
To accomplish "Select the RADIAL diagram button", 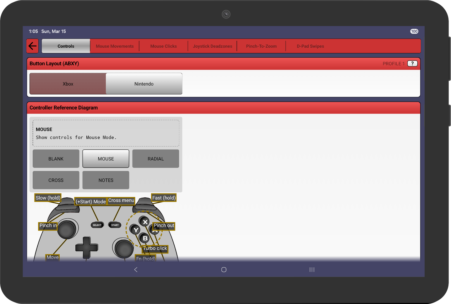I will pyautogui.click(x=155, y=159).
